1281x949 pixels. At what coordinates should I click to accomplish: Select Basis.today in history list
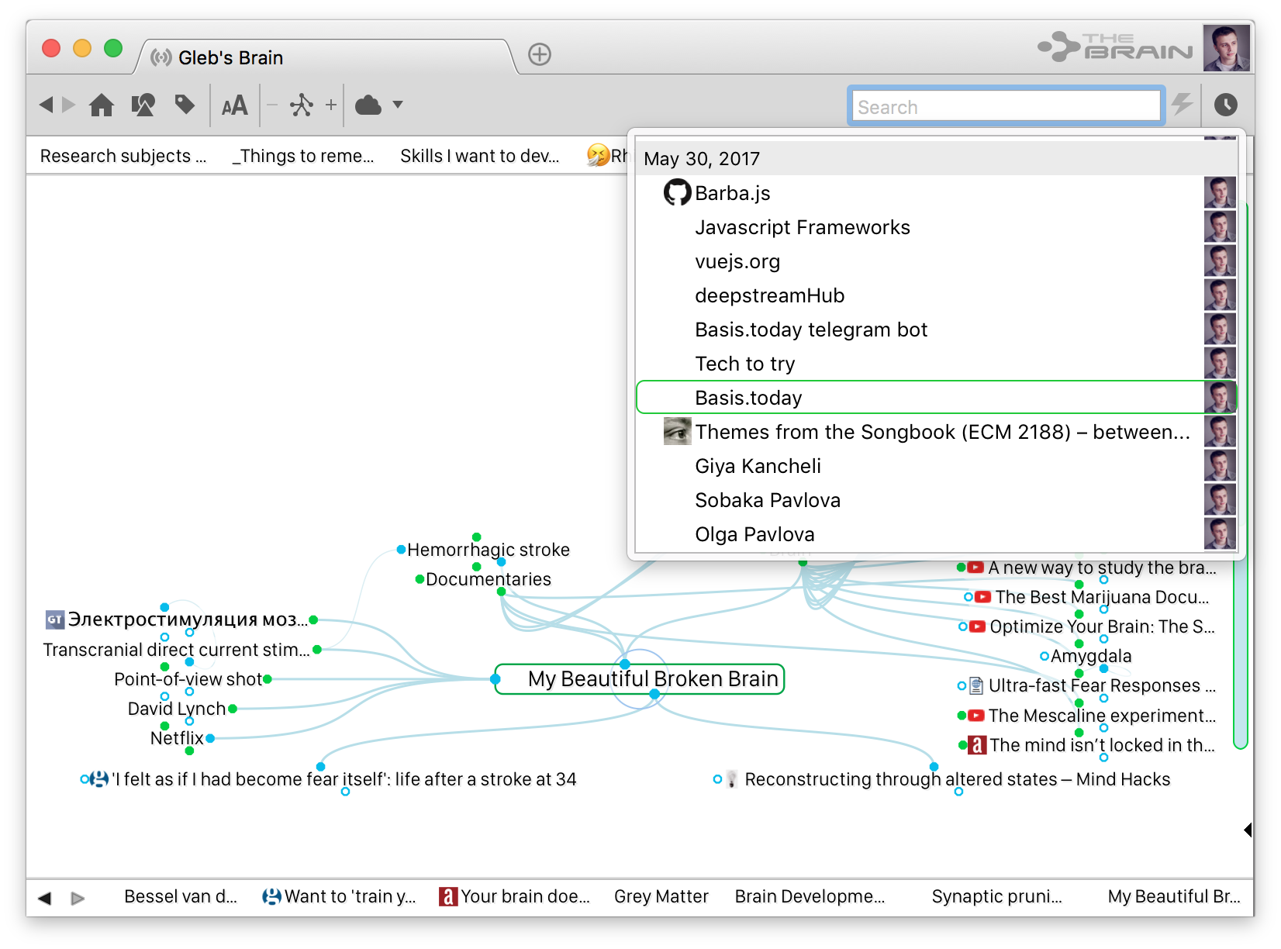click(748, 398)
